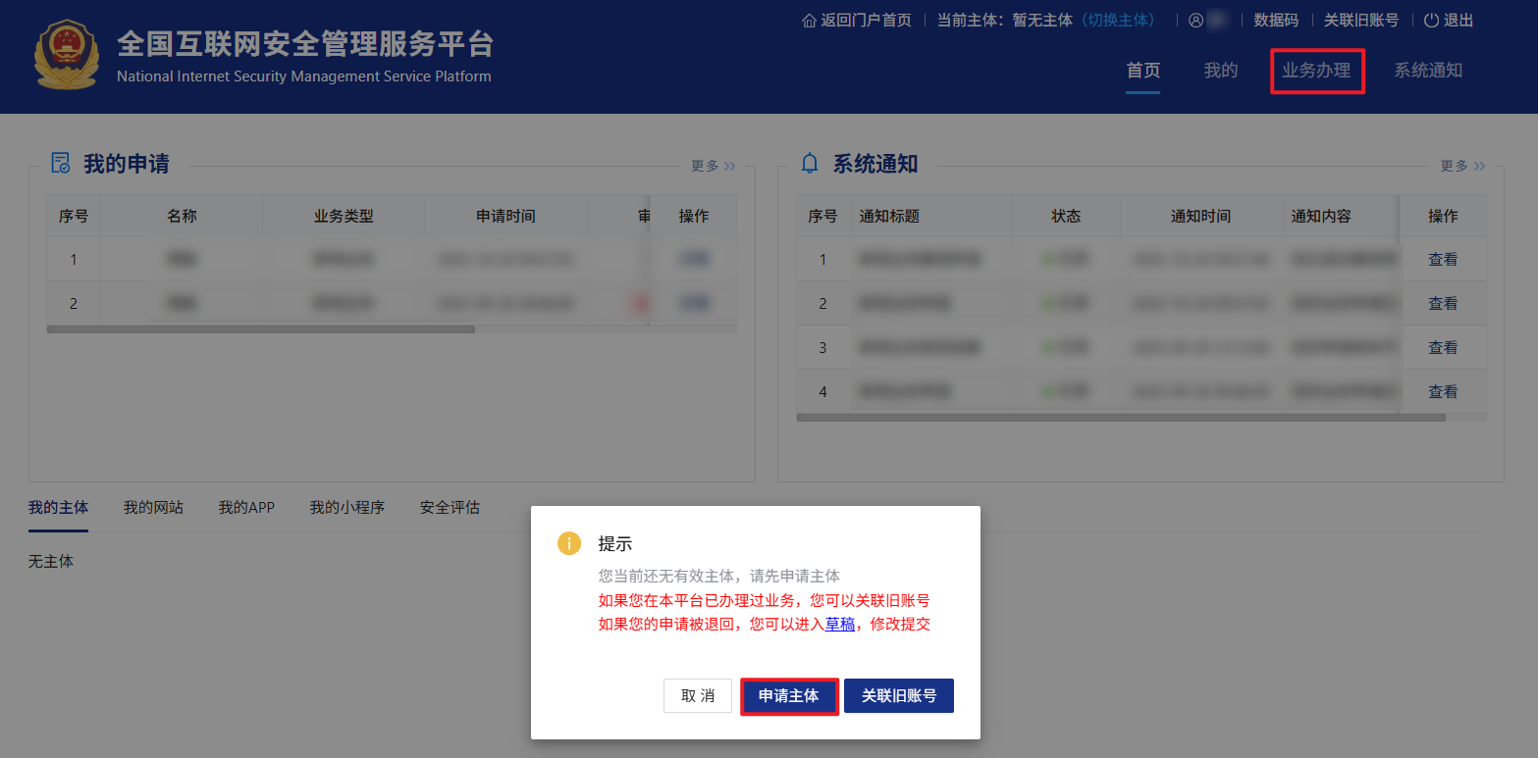Switch to the 我的APP tab

(x=246, y=508)
